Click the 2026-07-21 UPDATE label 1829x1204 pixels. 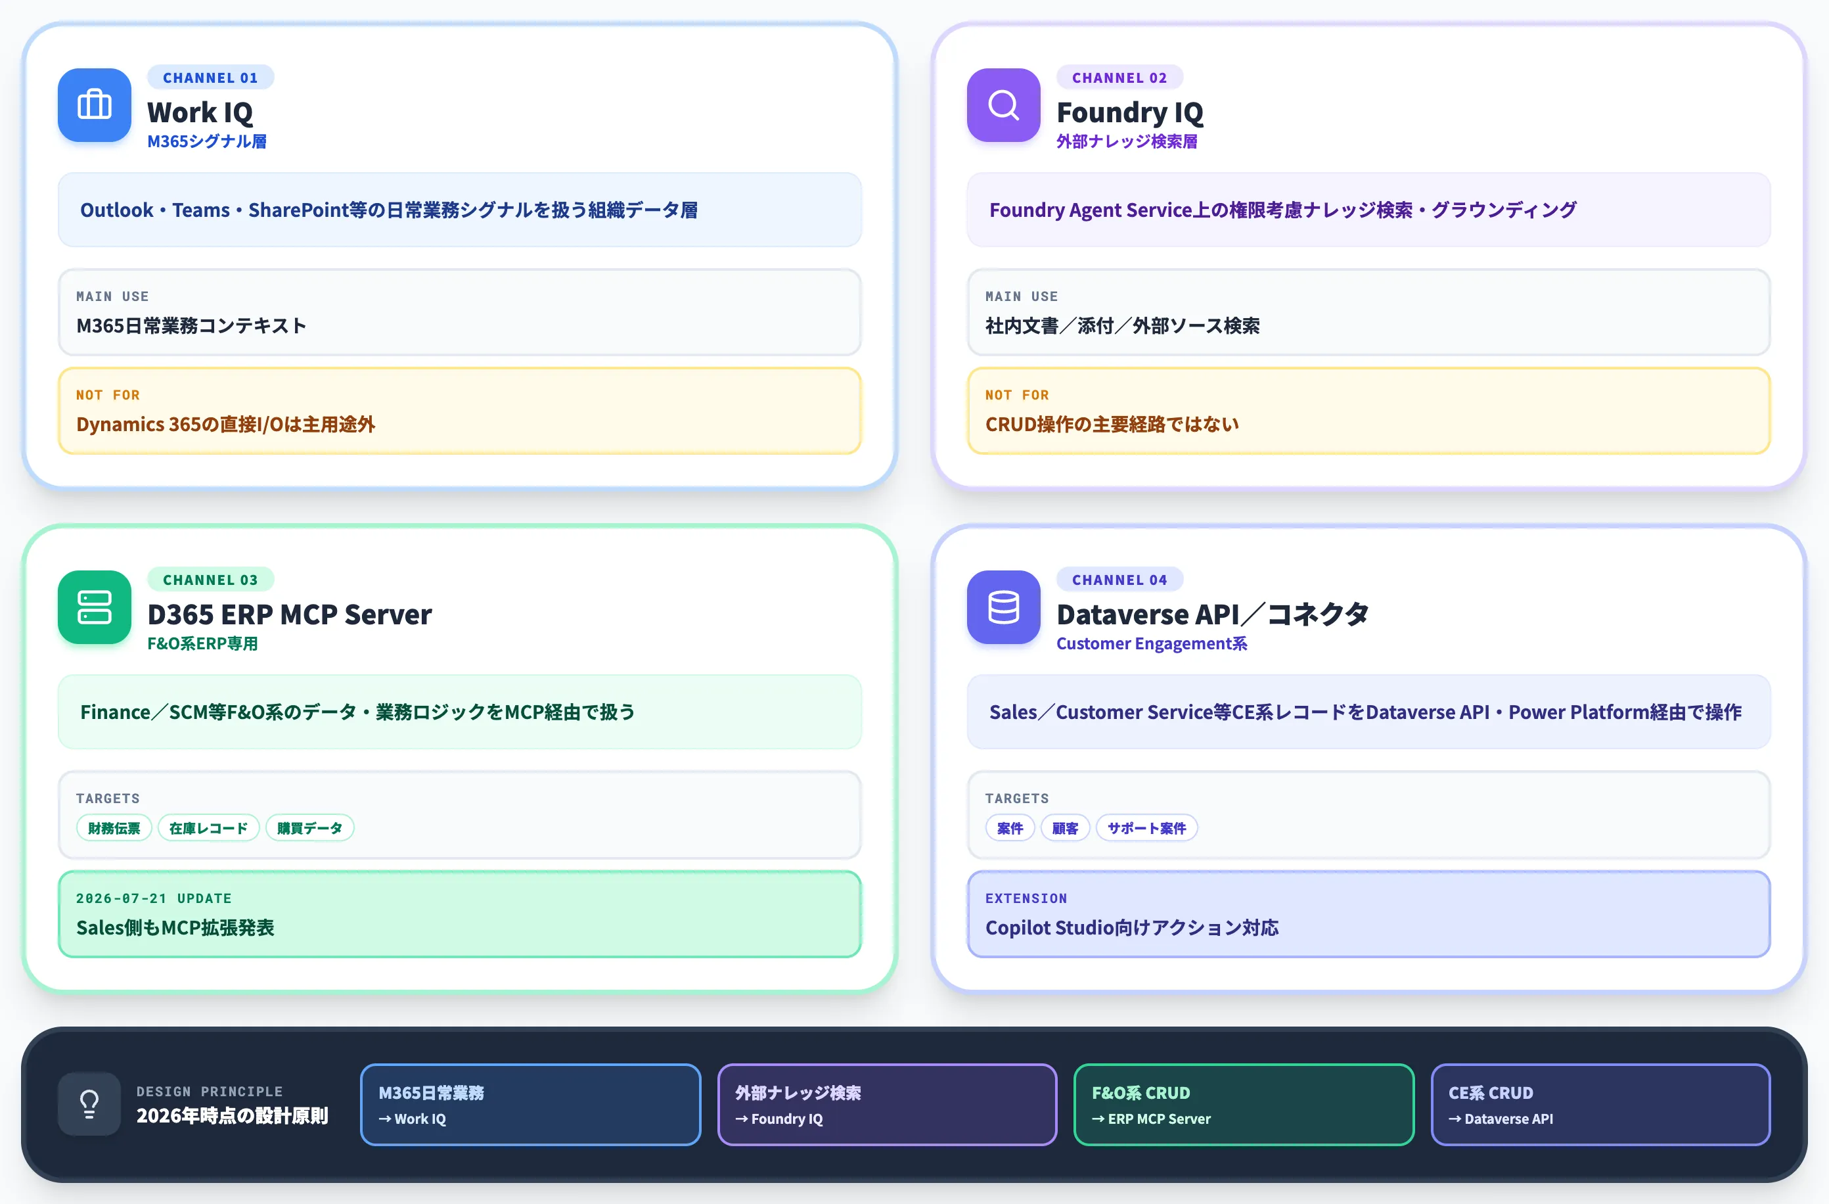tap(154, 898)
